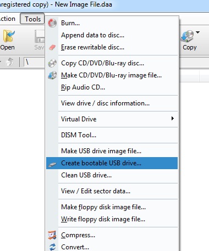This screenshot has width=209, height=251.
Task: Open the Tools menu
Action: 32,19
